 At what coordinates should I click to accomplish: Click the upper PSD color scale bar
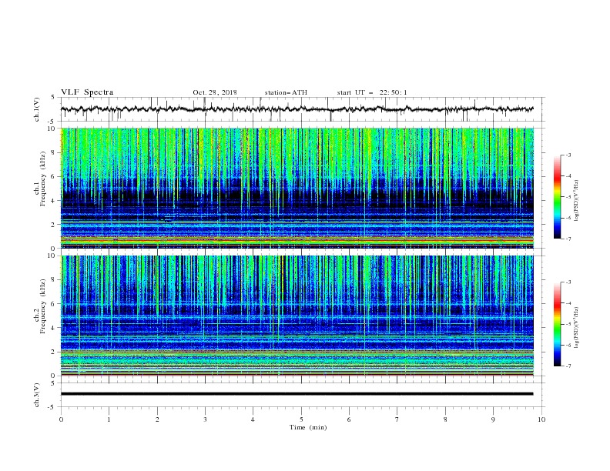pyautogui.click(x=557, y=197)
